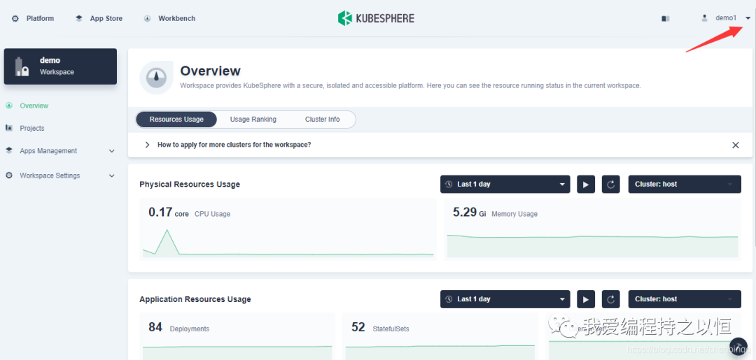
Task: Click the Overview sidebar icon
Action: pos(9,106)
